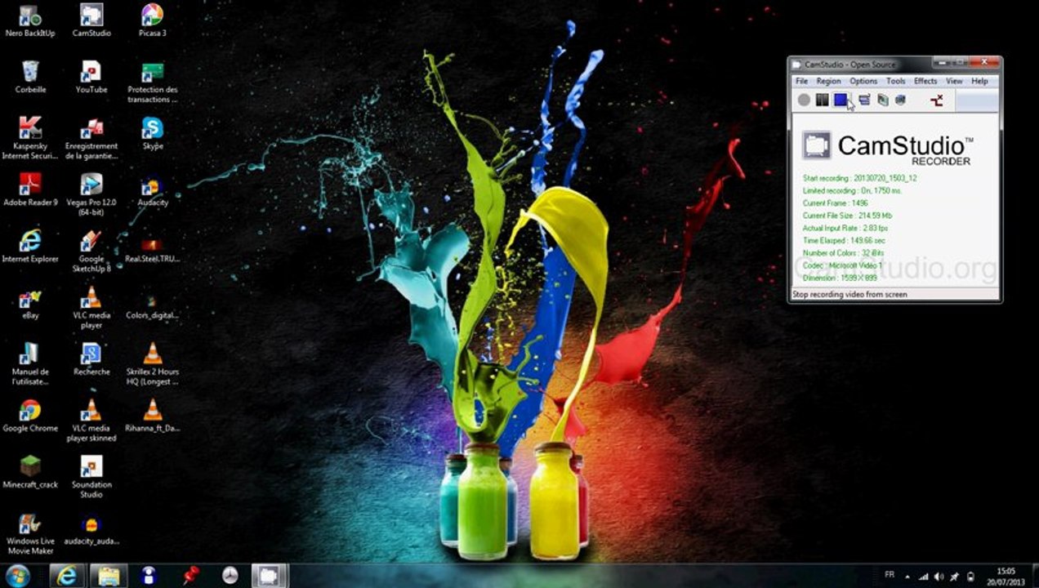The width and height of the screenshot is (1039, 588).
Task: Click the 'Current File Size : 214.59 Mb' line
Action: pyautogui.click(x=845, y=216)
